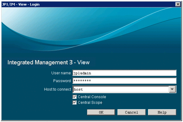This screenshot has height=122, width=183.
Task: Toggle the Central Console checkbox
Action: (75, 97)
